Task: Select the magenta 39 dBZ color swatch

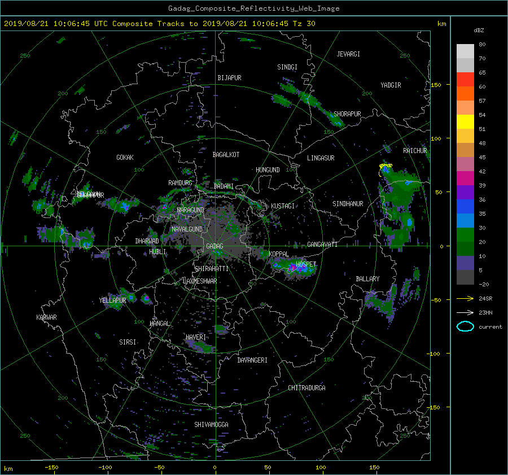Action: [465, 178]
